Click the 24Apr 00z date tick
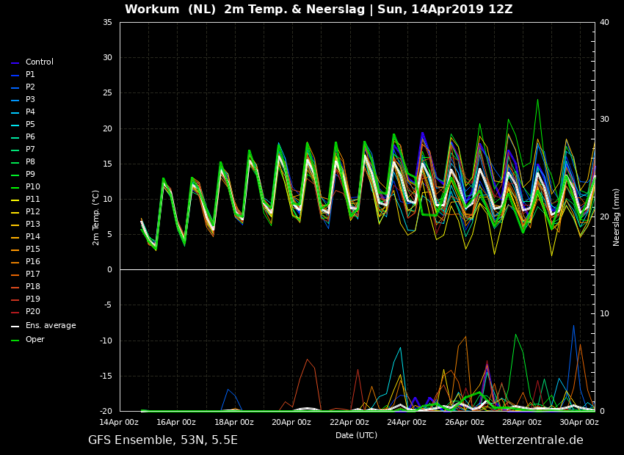This screenshot has height=455, width=624. pos(407,422)
